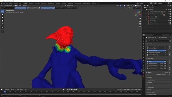Image resolution: width=172 pixels, height=97 pixels.
Task: Expand the UV Maps panel
Action: [149, 78]
